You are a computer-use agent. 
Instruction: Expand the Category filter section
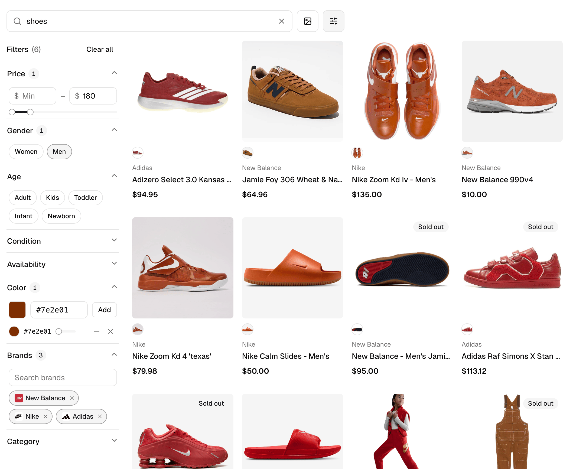[x=114, y=441]
